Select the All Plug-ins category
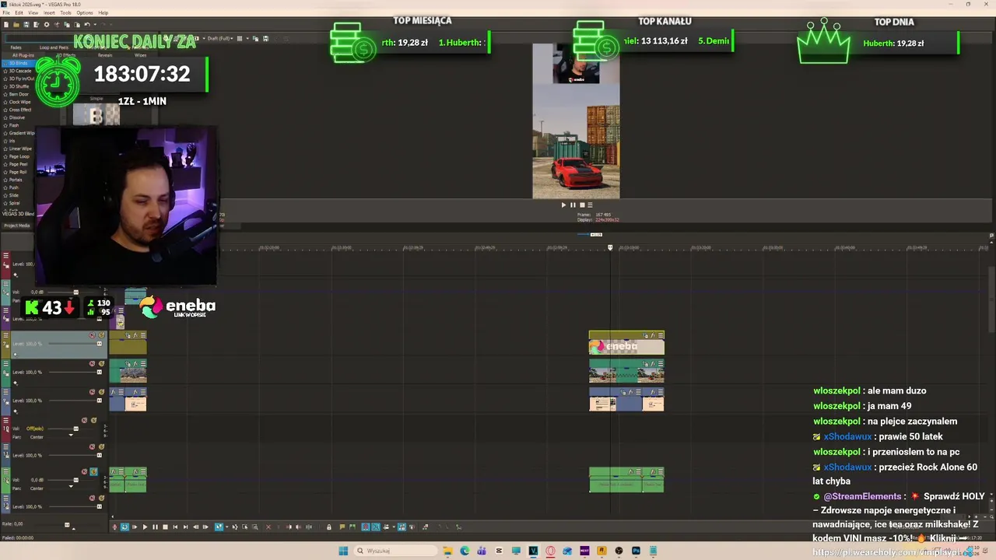This screenshot has height=560, width=996. point(23,55)
